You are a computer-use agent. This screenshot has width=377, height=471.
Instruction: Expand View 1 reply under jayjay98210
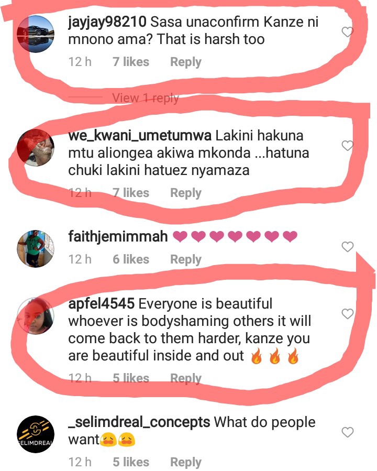click(145, 98)
